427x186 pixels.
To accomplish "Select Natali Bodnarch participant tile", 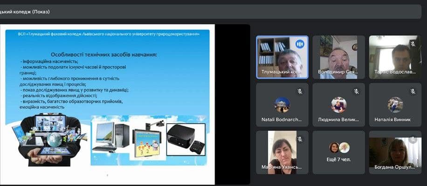I will click(x=282, y=105).
